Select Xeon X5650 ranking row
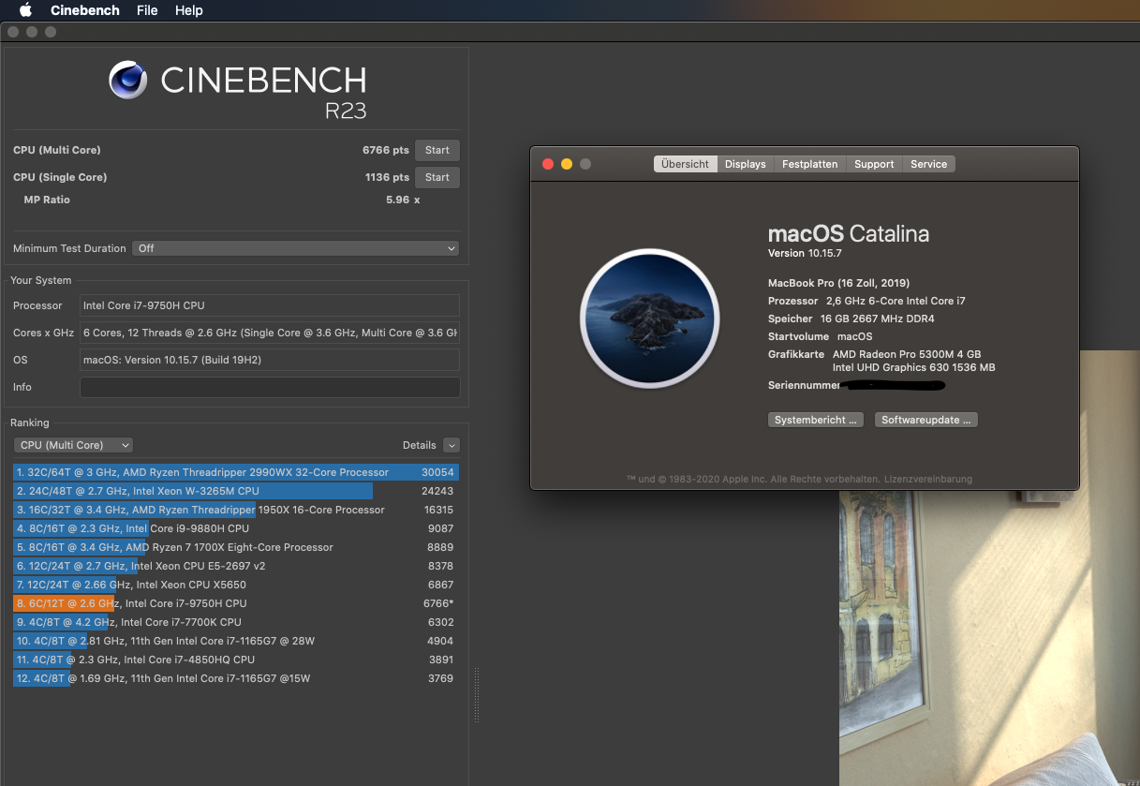Image resolution: width=1140 pixels, height=786 pixels. point(236,585)
